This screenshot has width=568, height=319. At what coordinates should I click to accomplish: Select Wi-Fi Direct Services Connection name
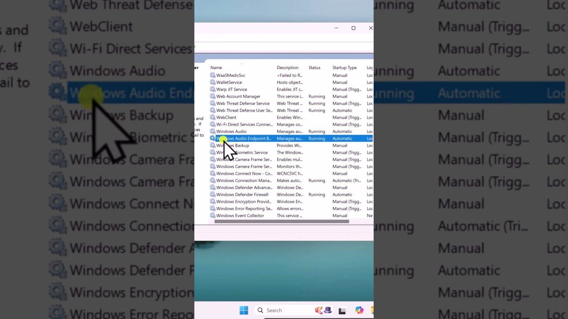pos(245,124)
